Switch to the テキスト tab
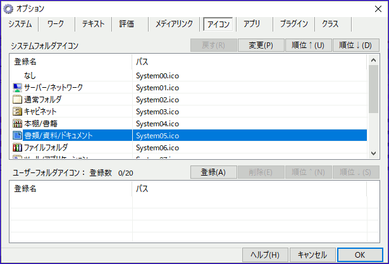The height and width of the screenshot is (264, 389). [93, 24]
